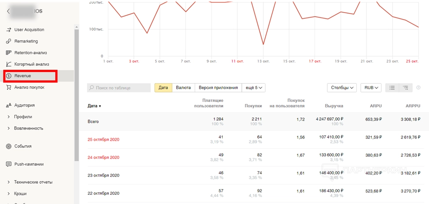Image resolution: width=429 pixels, height=204 pixels.
Task: Click the Анализ покупок cart icon
Action: coord(9,87)
